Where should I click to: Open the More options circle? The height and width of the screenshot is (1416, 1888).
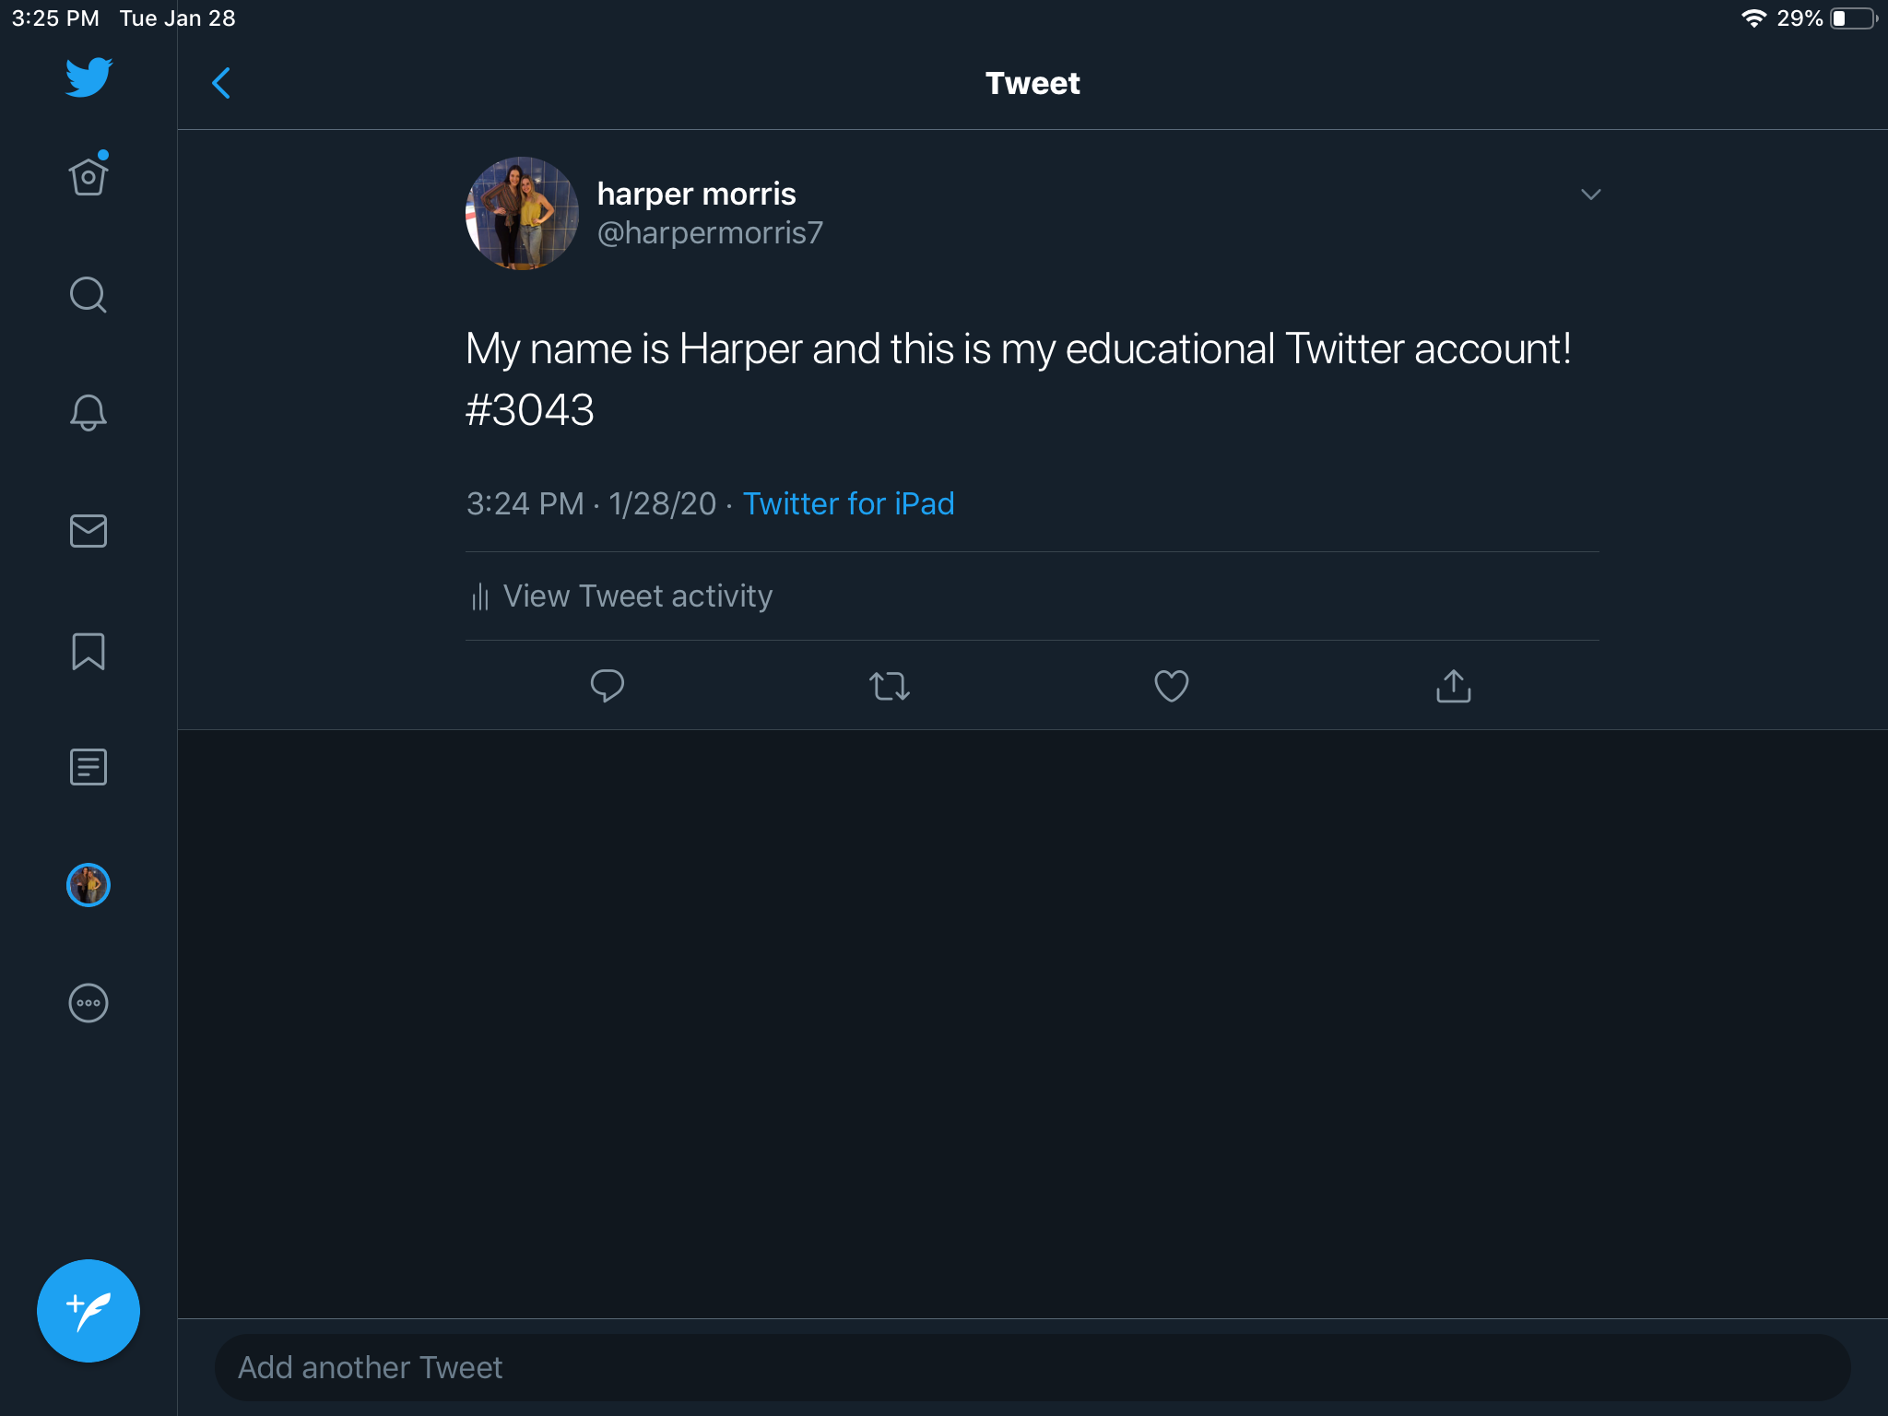[88, 1003]
